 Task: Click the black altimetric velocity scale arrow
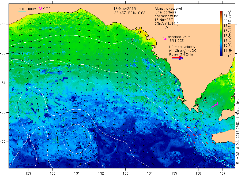pos(163,27)
